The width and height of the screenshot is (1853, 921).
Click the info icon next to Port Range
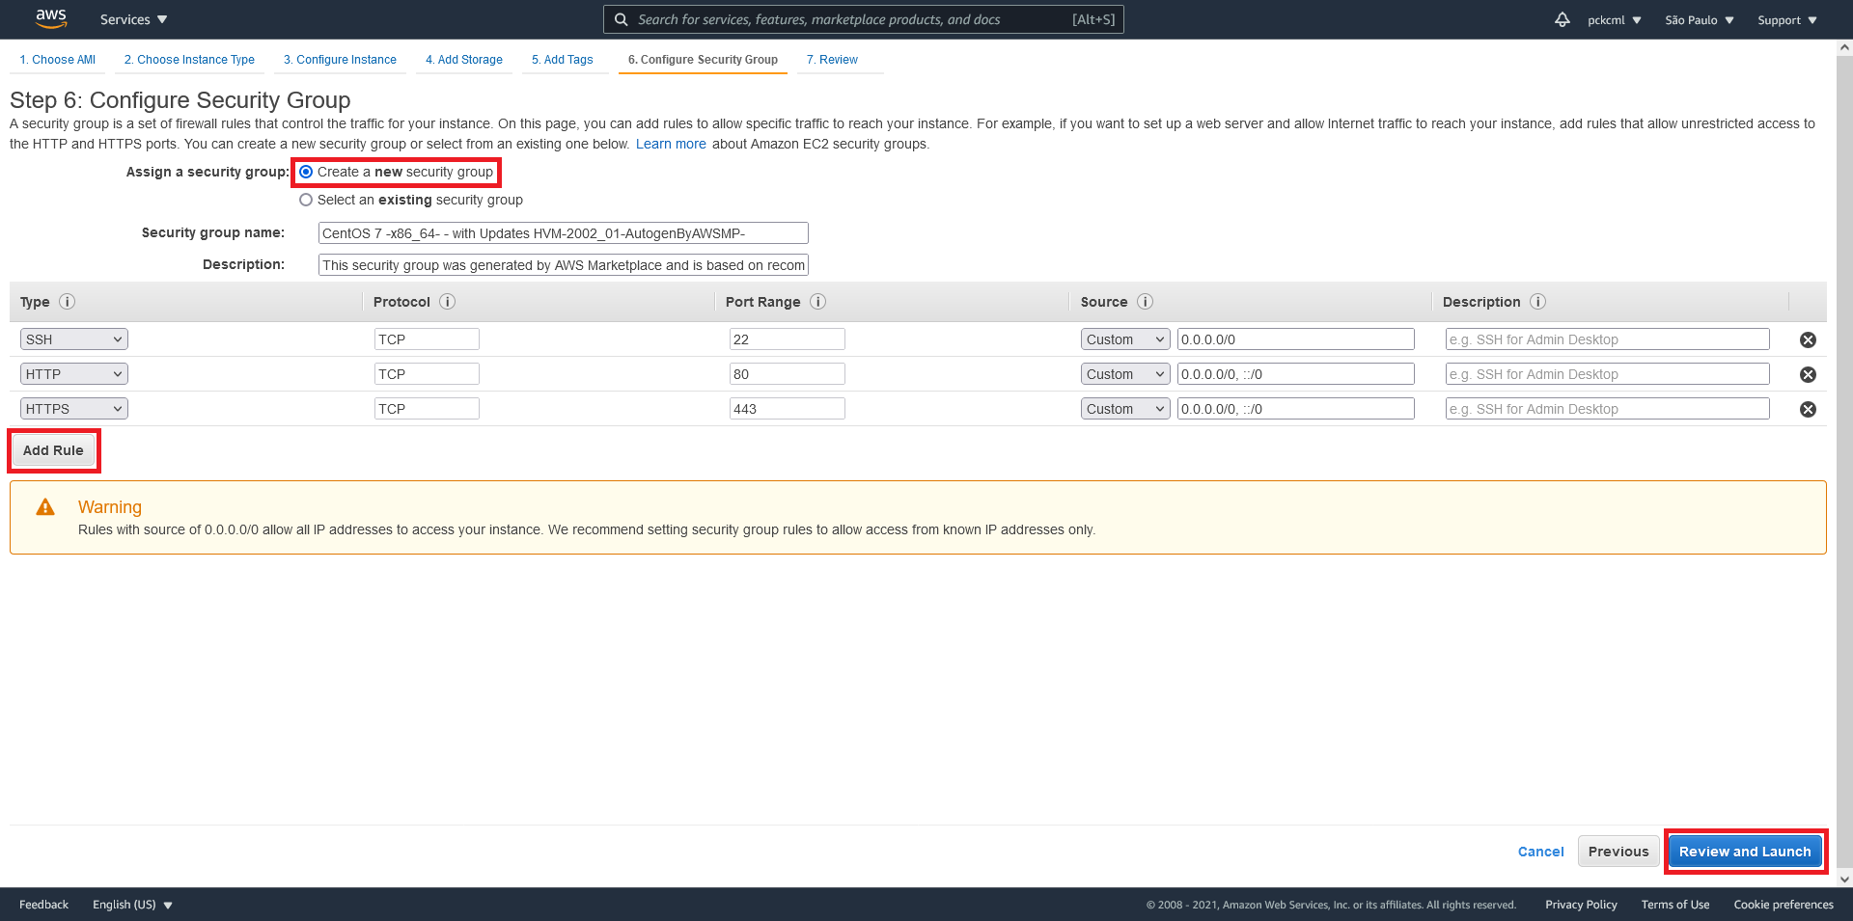point(817,302)
